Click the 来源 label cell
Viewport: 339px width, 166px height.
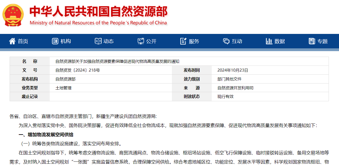tap(192, 88)
